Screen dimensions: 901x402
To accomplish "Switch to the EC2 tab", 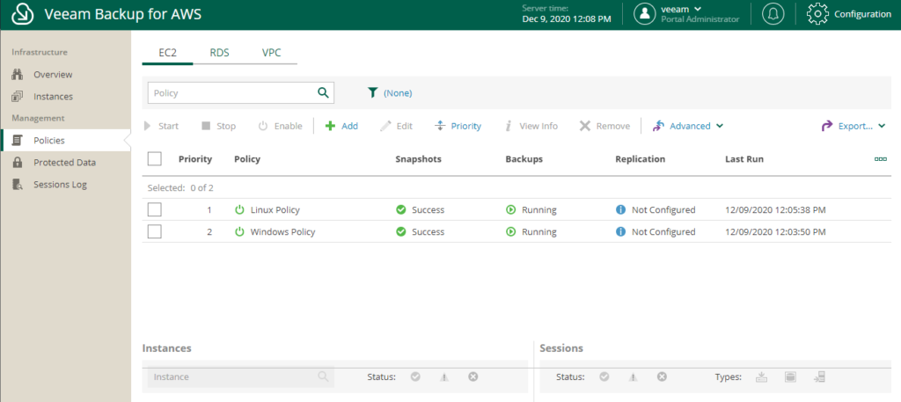I will 167,53.
